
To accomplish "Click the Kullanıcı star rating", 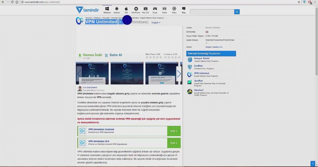I will [x=172, y=57].
